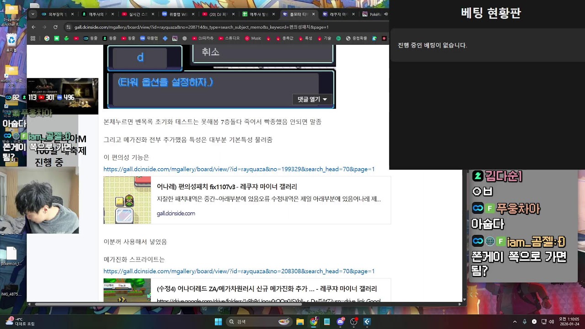Open the Recycle Bin desktop icon
The image size is (585, 329).
(11, 42)
